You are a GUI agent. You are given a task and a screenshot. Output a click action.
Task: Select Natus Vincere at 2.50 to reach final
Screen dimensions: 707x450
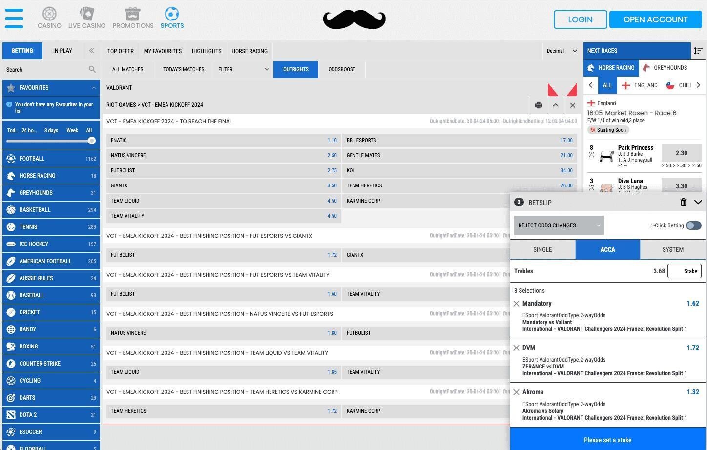point(224,155)
